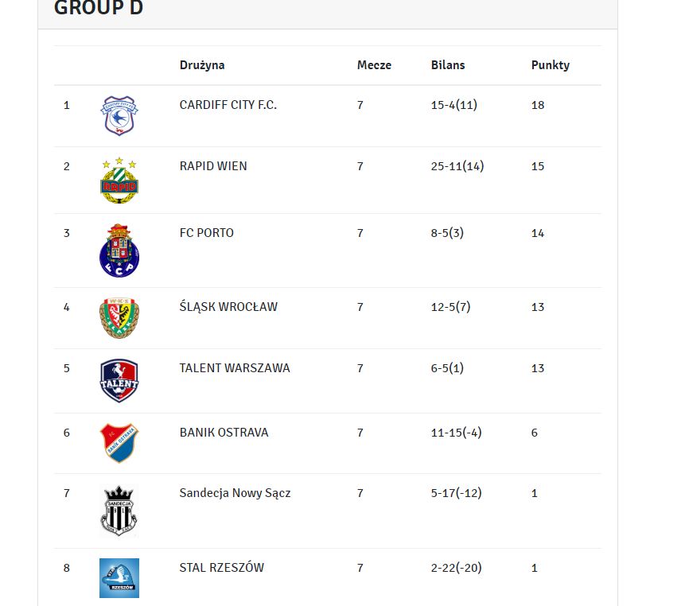
Task: Open the Sandecja Nowy Sącz crest
Action: coord(119,511)
